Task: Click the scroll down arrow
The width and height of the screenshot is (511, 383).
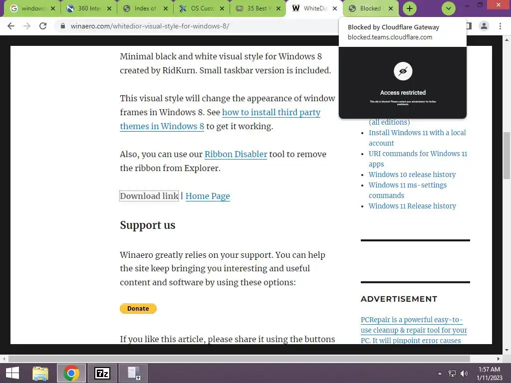Action: pos(507,350)
